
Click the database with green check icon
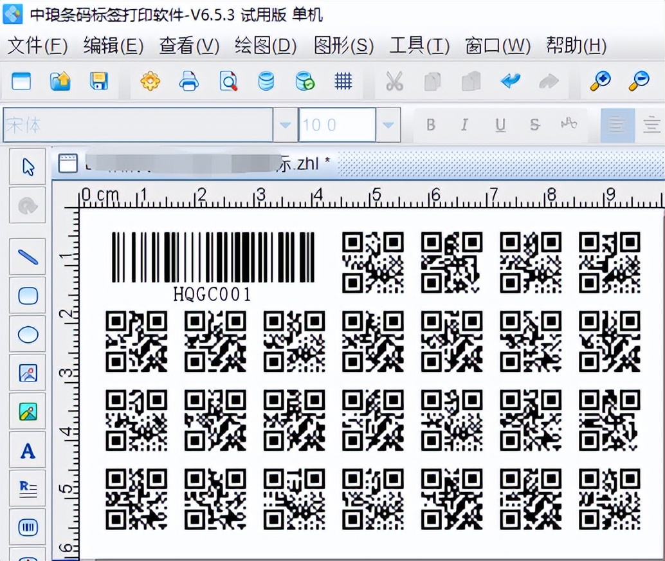[x=304, y=80]
